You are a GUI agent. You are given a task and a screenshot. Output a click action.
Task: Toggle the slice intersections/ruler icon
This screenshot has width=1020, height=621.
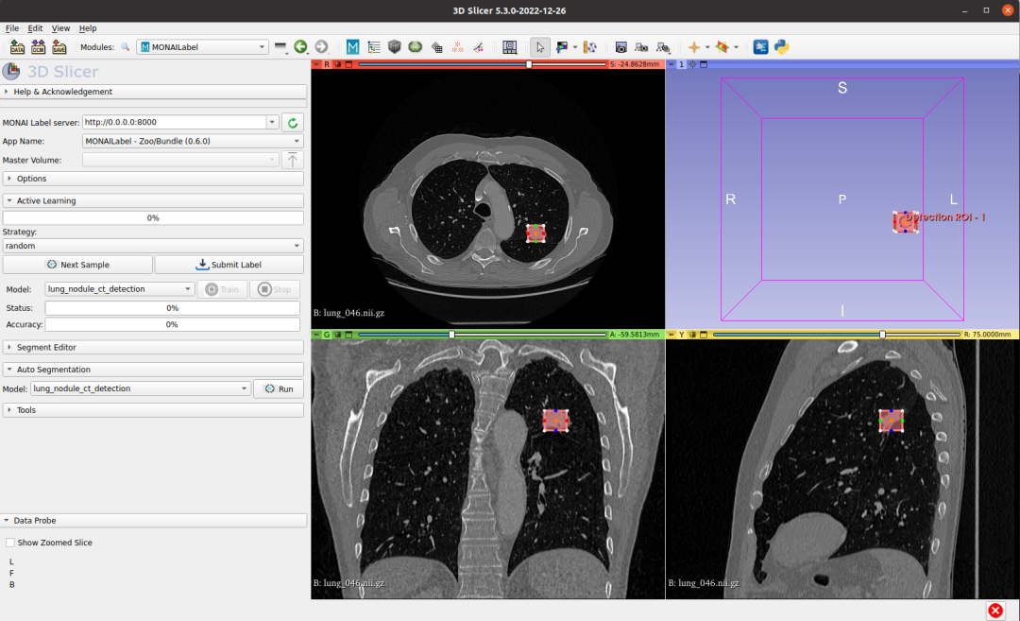tap(590, 47)
